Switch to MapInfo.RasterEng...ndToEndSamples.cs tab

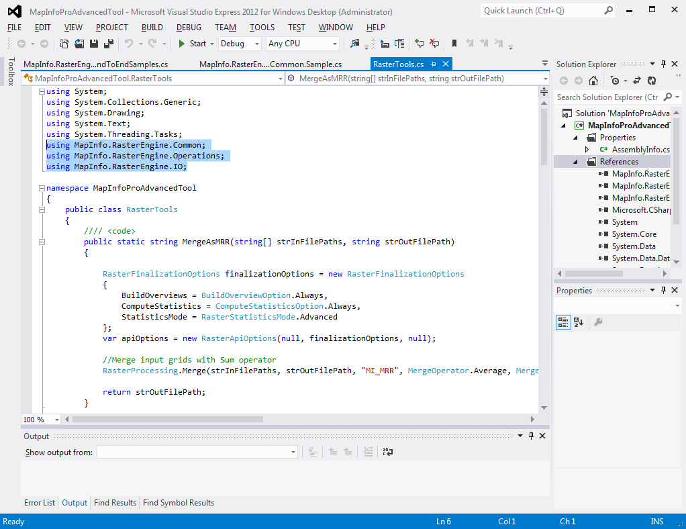96,64
